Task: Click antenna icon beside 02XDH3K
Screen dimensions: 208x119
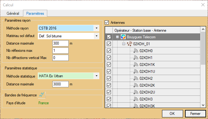Action: (x=136, y=106)
